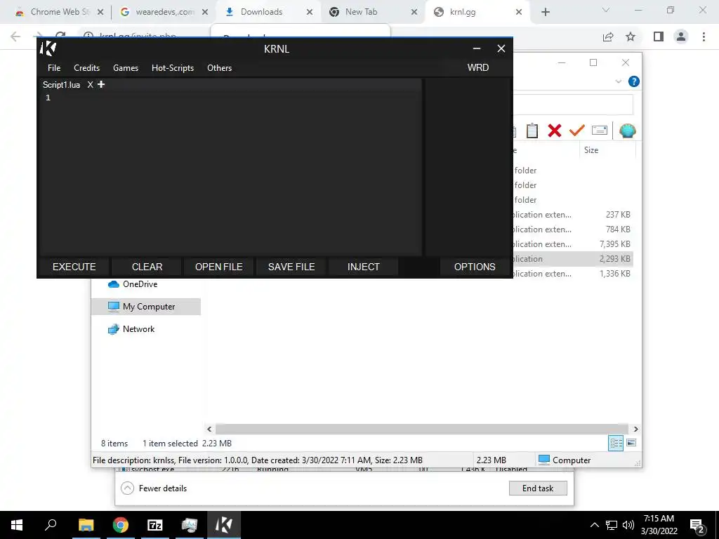Click the paste clipboard icon in file manager
This screenshot has width=719, height=539.
pyautogui.click(x=532, y=131)
